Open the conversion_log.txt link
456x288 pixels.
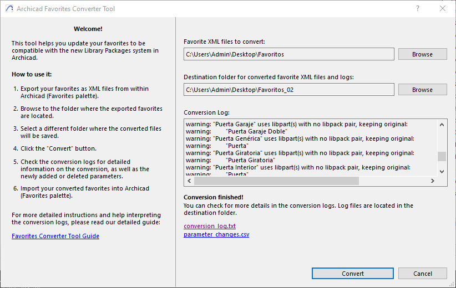point(210,226)
